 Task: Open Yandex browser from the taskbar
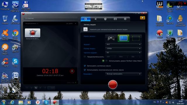click(x=38, y=102)
